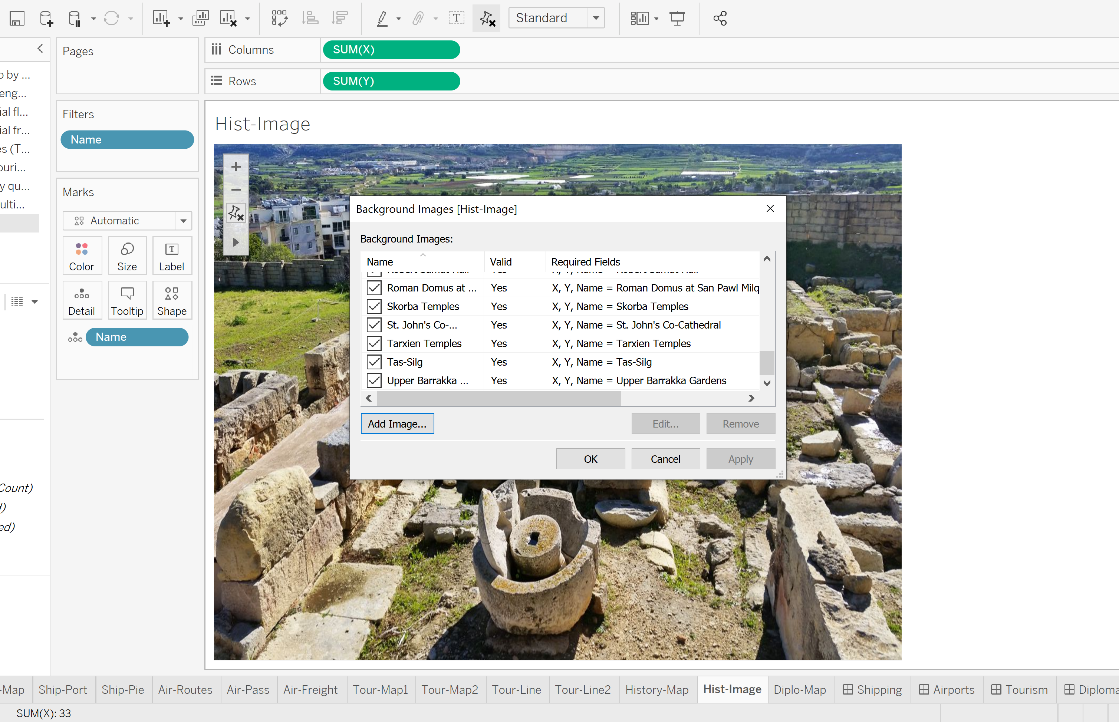Collapse the left data pane chevron
Image resolution: width=1119 pixels, height=722 pixels.
click(x=40, y=48)
